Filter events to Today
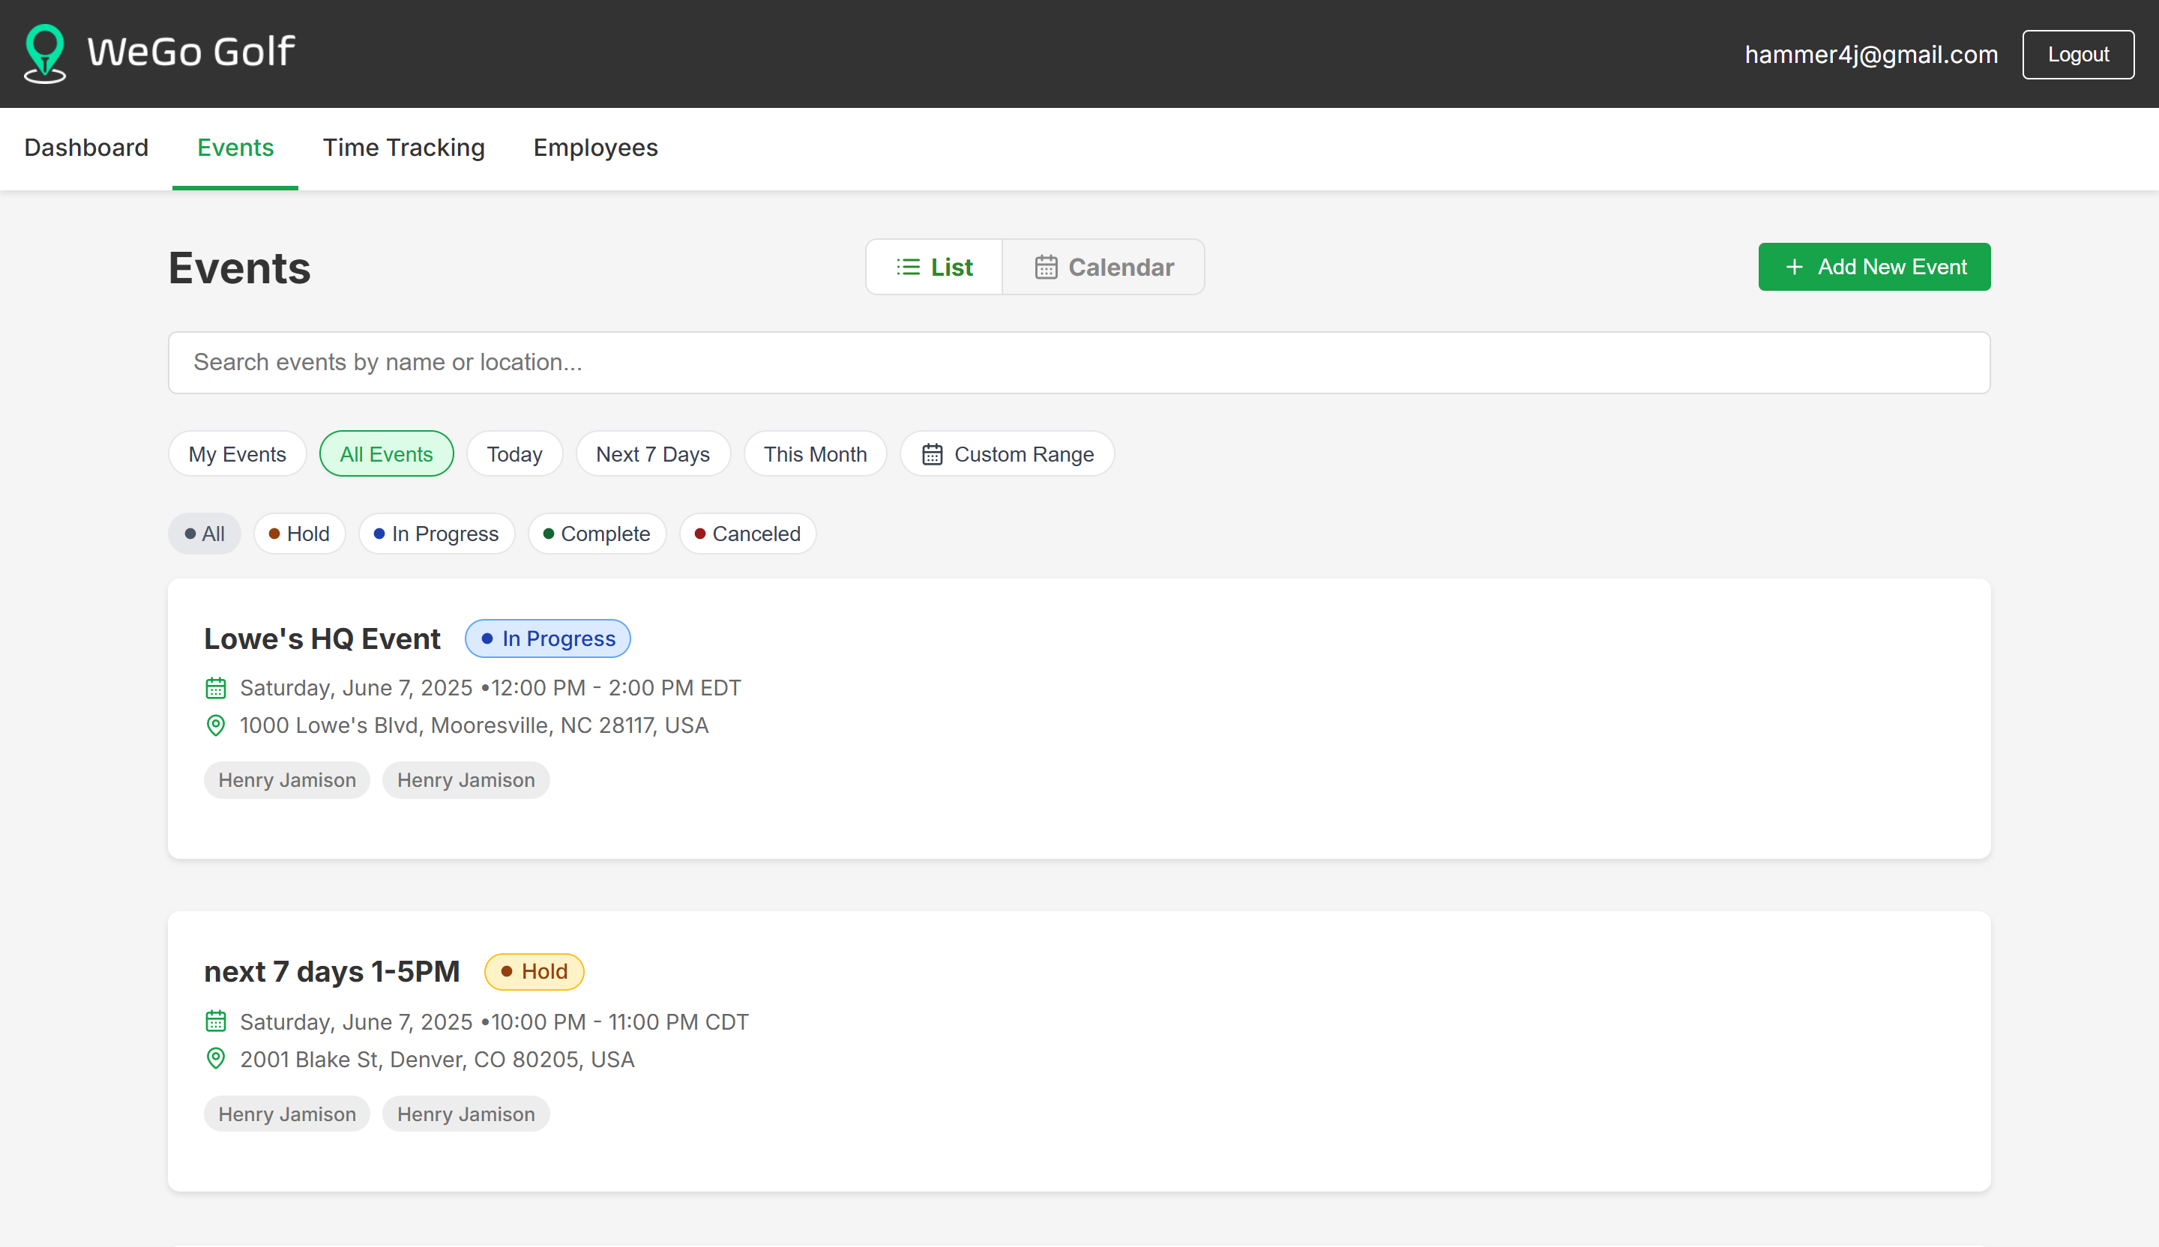 (x=515, y=454)
